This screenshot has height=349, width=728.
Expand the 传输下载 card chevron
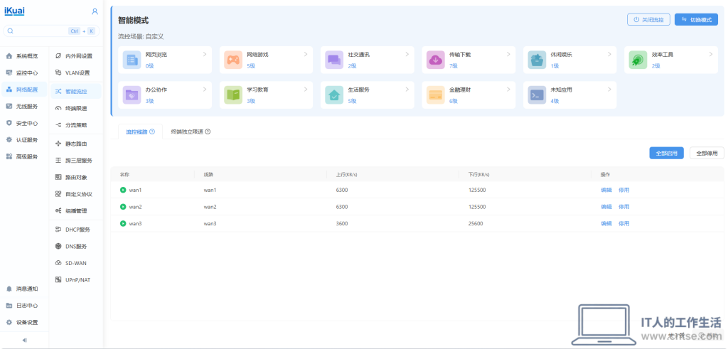(508, 54)
